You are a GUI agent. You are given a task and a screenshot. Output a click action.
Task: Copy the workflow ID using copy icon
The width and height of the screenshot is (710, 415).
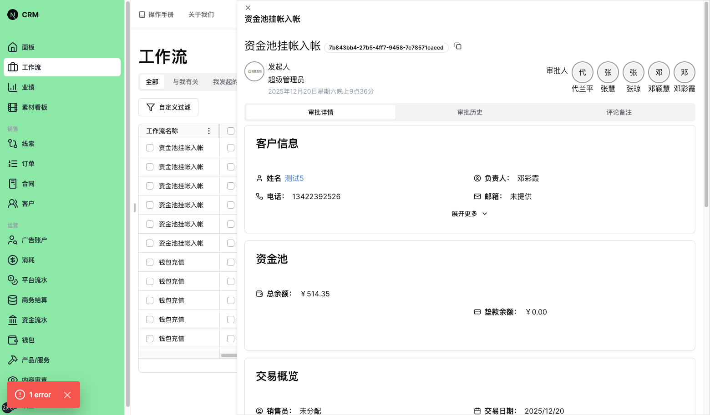tap(458, 46)
